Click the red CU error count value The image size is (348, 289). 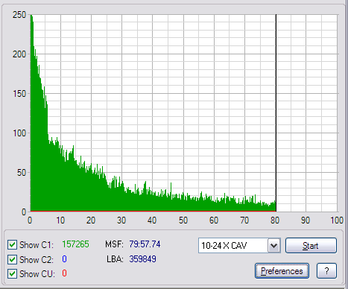point(64,273)
